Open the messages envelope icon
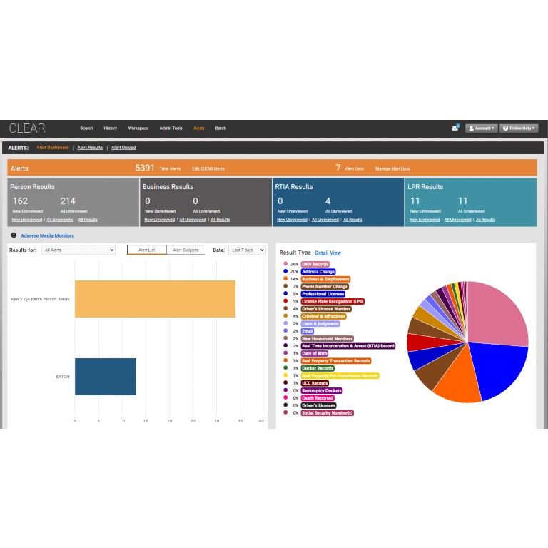 455,128
